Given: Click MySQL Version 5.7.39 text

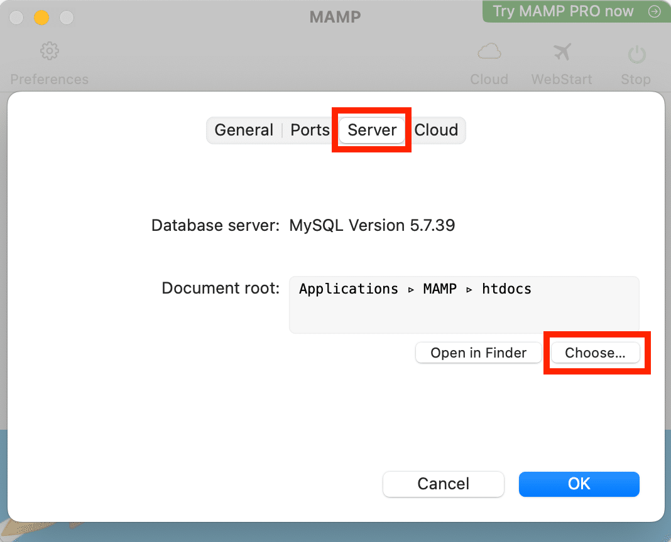Looking at the screenshot, I should point(372,225).
